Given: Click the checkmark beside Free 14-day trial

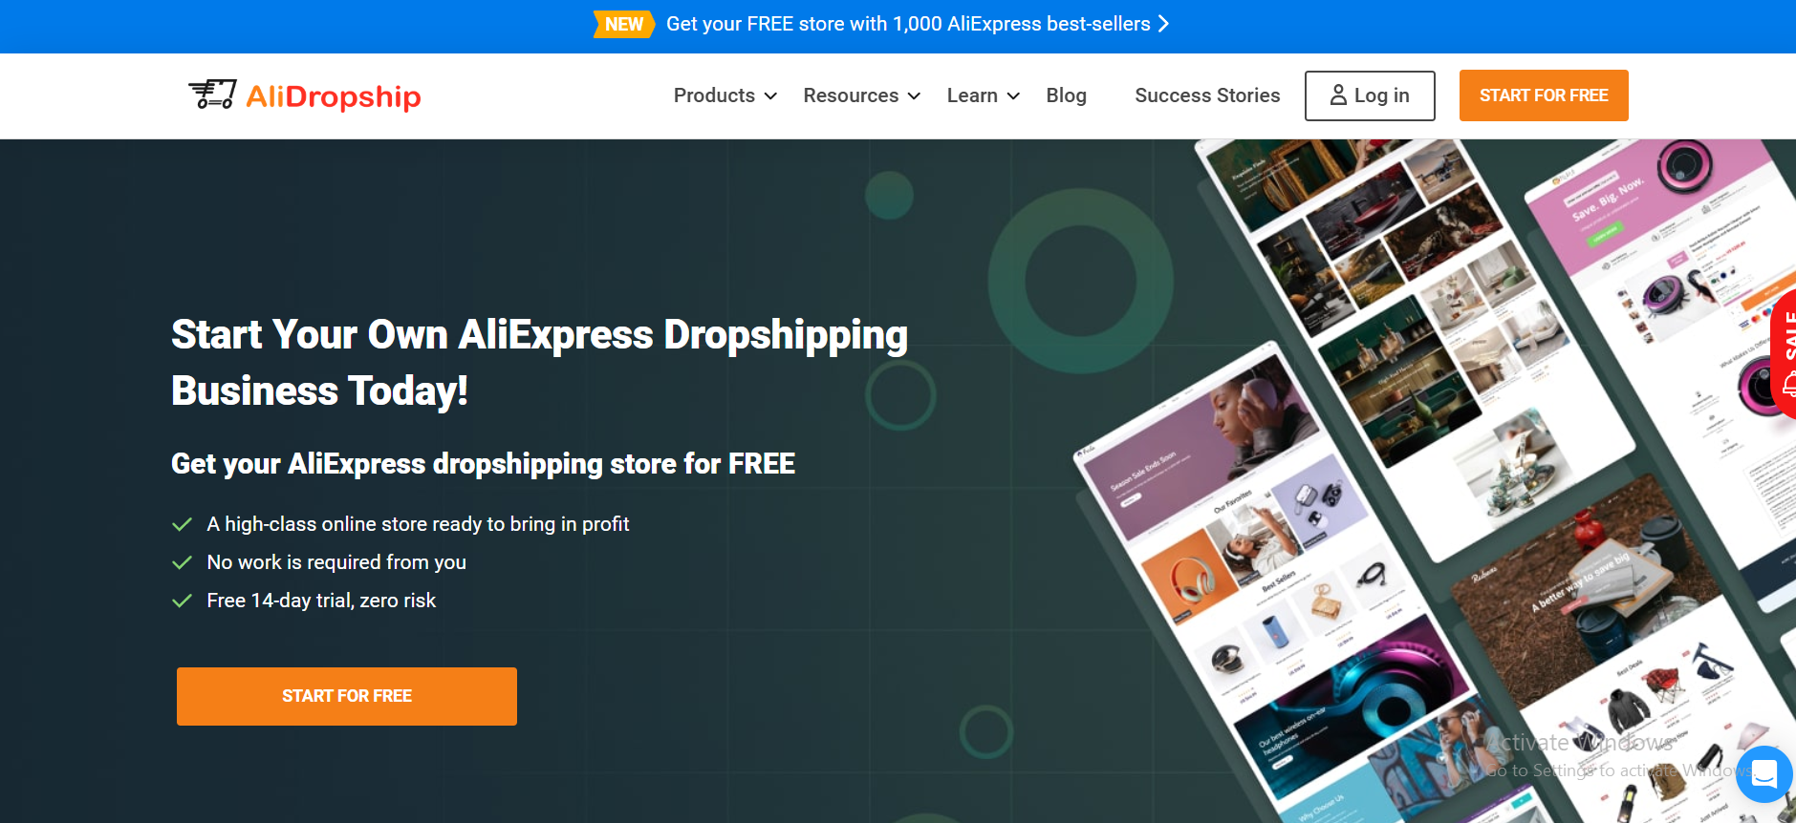Looking at the screenshot, I should (x=182, y=601).
